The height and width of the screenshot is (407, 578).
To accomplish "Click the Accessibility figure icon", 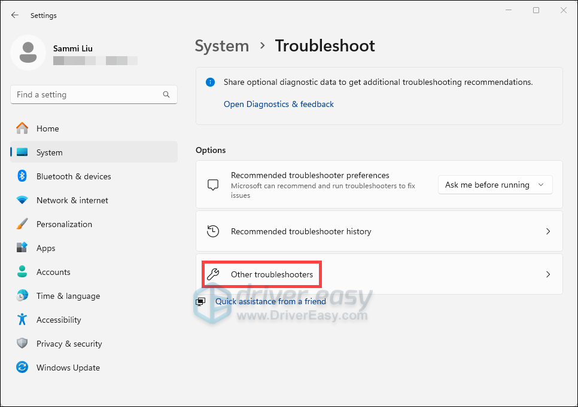I will tap(22, 320).
